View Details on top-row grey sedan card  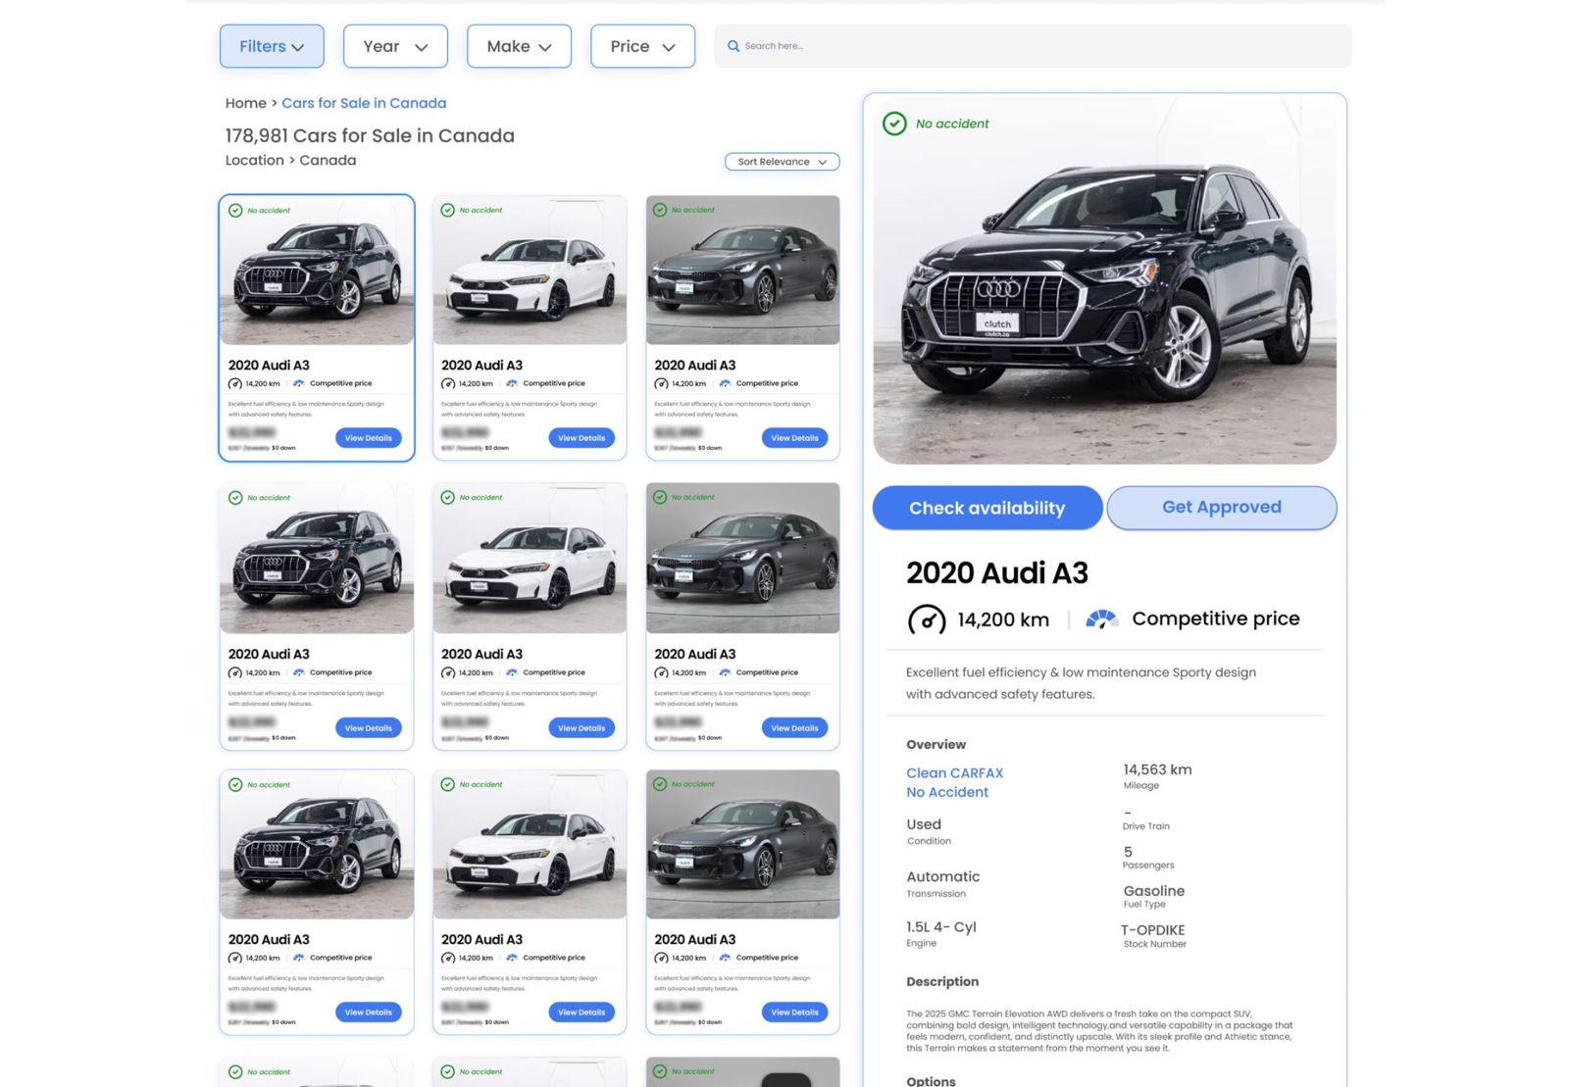(794, 438)
